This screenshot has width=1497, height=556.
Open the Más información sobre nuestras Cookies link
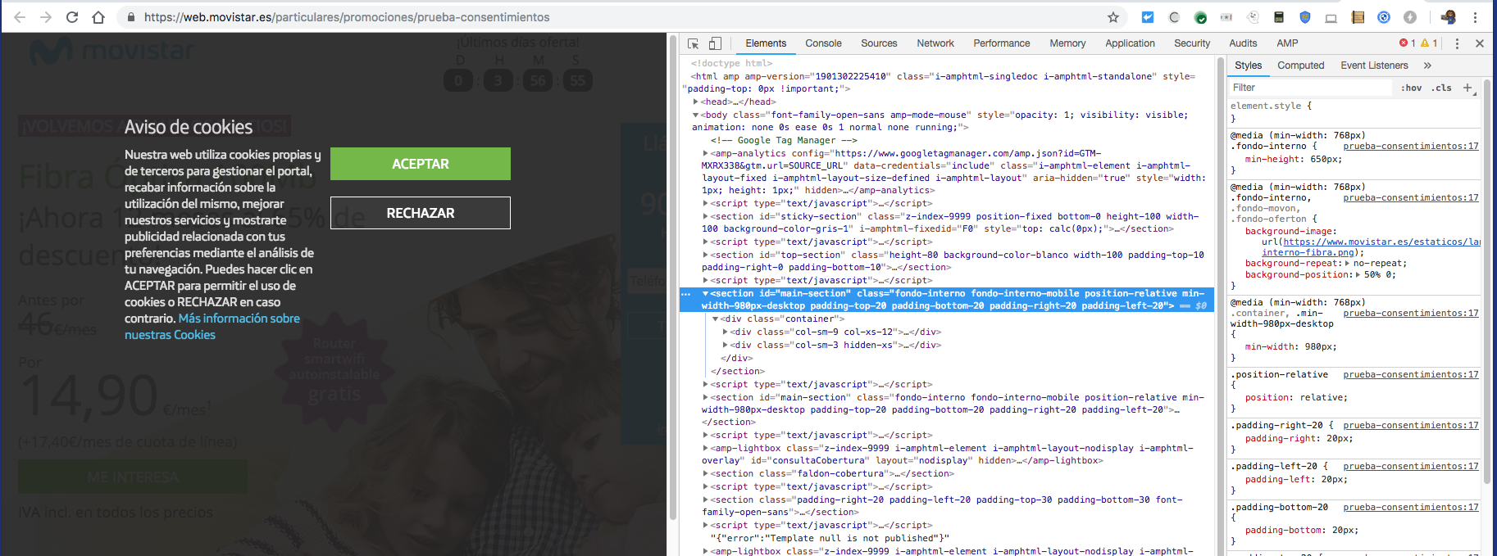click(212, 327)
